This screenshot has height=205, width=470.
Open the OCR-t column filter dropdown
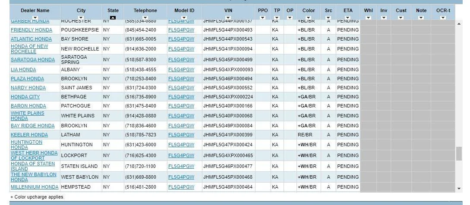[443, 18]
